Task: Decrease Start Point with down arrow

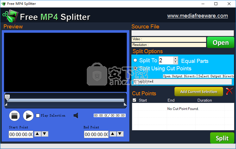Action: pyautogui.click(x=45, y=134)
